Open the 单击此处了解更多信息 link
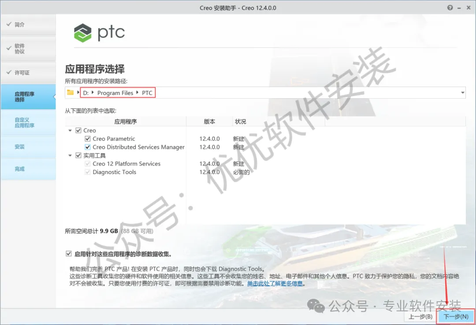This screenshot has height=325, width=476. 275,284
